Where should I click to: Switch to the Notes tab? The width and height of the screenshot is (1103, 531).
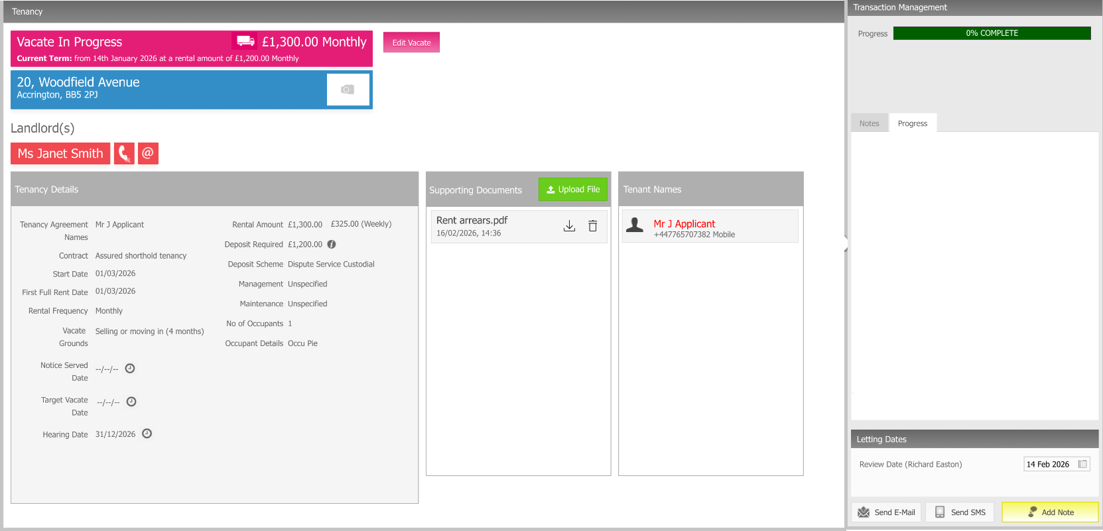click(870, 123)
